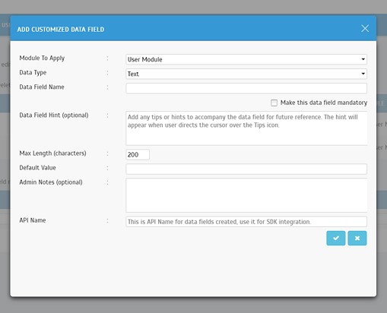
Task: Click the 'Make this data field mandatory' label
Action: pos(324,103)
